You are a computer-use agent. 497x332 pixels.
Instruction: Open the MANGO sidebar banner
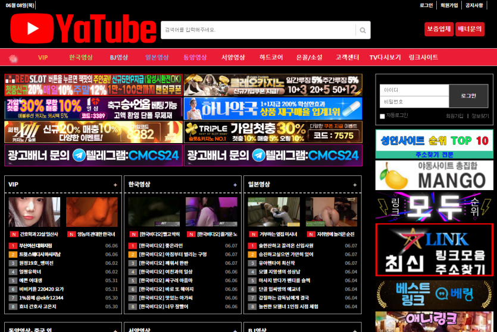coord(435,175)
